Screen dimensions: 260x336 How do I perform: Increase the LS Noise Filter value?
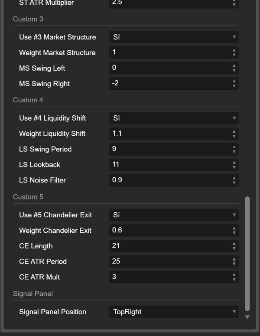(234, 178)
